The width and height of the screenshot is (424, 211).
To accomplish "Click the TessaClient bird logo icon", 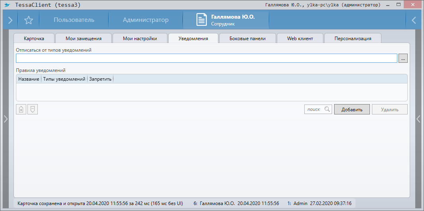I will pos(7,5).
